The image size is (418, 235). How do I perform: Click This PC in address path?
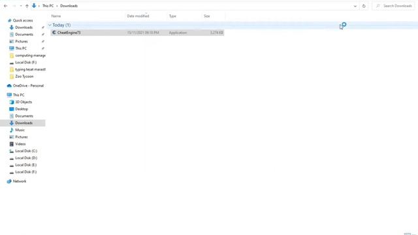tap(48, 6)
